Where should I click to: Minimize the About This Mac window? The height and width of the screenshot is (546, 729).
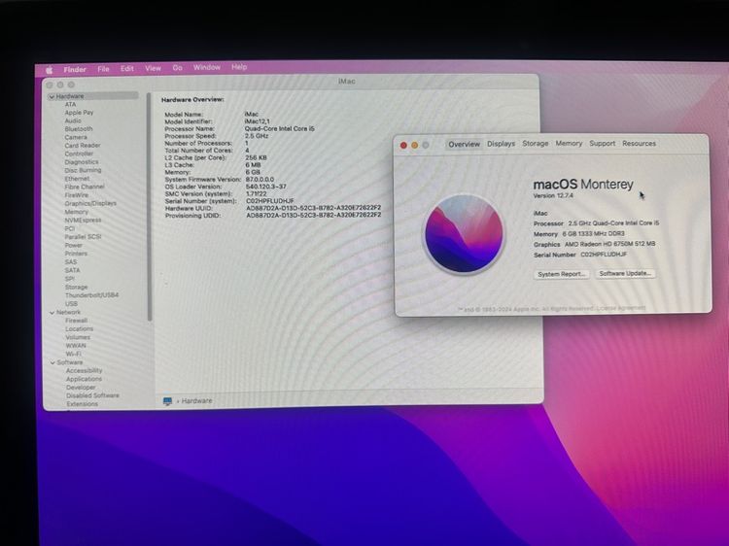pos(415,145)
